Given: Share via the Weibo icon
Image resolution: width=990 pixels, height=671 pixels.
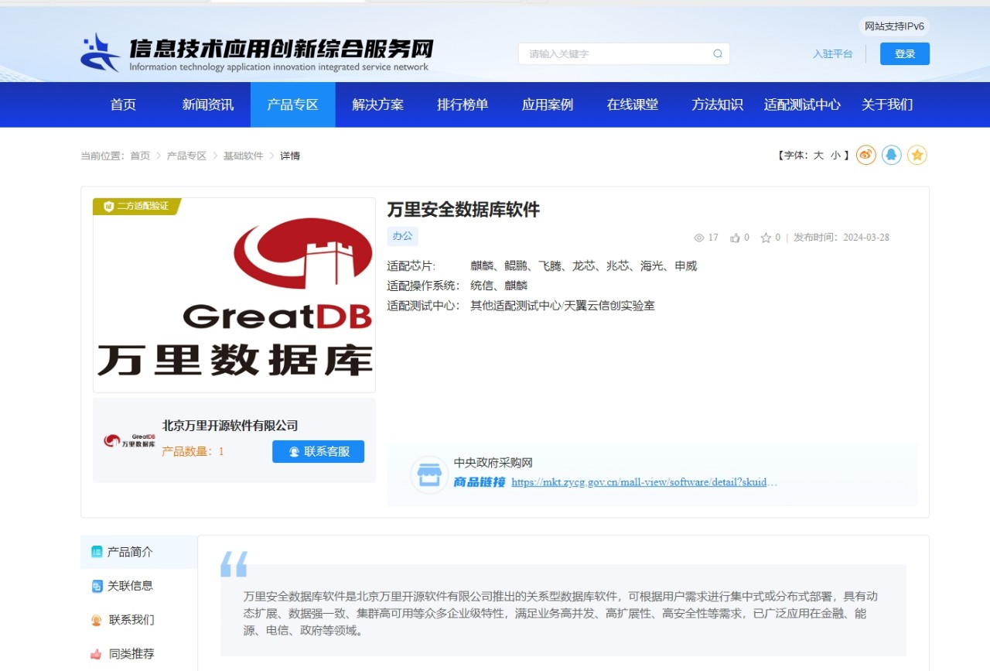Looking at the screenshot, I should pyautogui.click(x=866, y=155).
